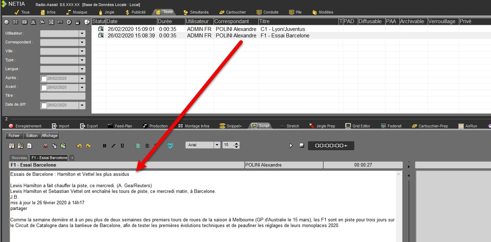This screenshot has height=242, width=491.
Task: Open the Fichier menu
Action: pyautogui.click(x=14, y=136)
